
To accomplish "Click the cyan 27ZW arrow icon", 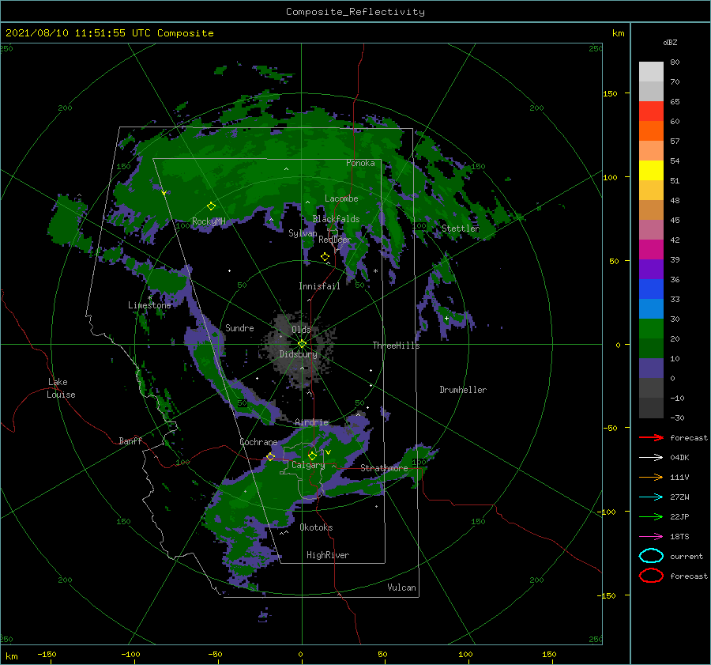I will (651, 497).
